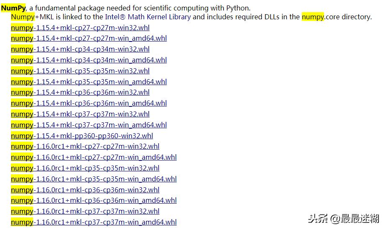Download numpy-1.16.0rc1+mkl-cp27-cp27m-win32.whl

coord(85,146)
